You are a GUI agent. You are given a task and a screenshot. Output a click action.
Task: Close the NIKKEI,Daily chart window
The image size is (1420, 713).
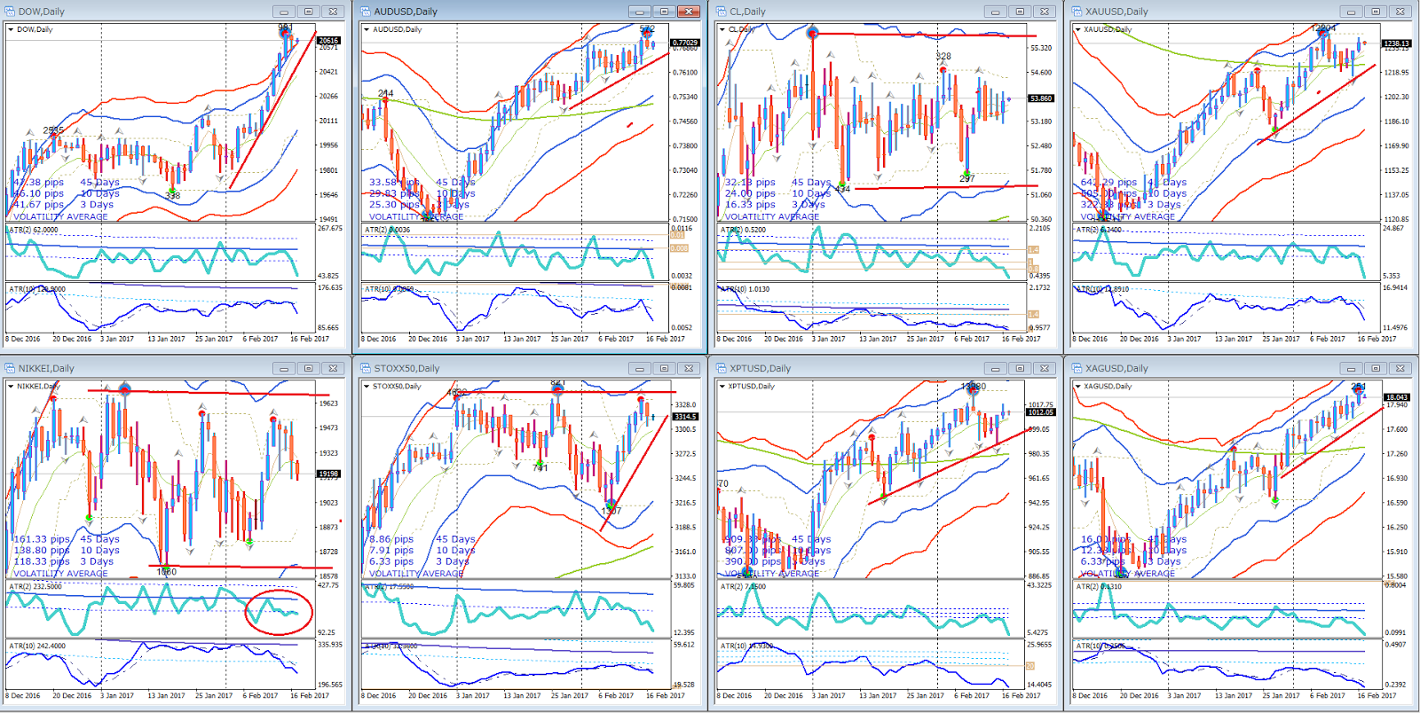coord(333,368)
